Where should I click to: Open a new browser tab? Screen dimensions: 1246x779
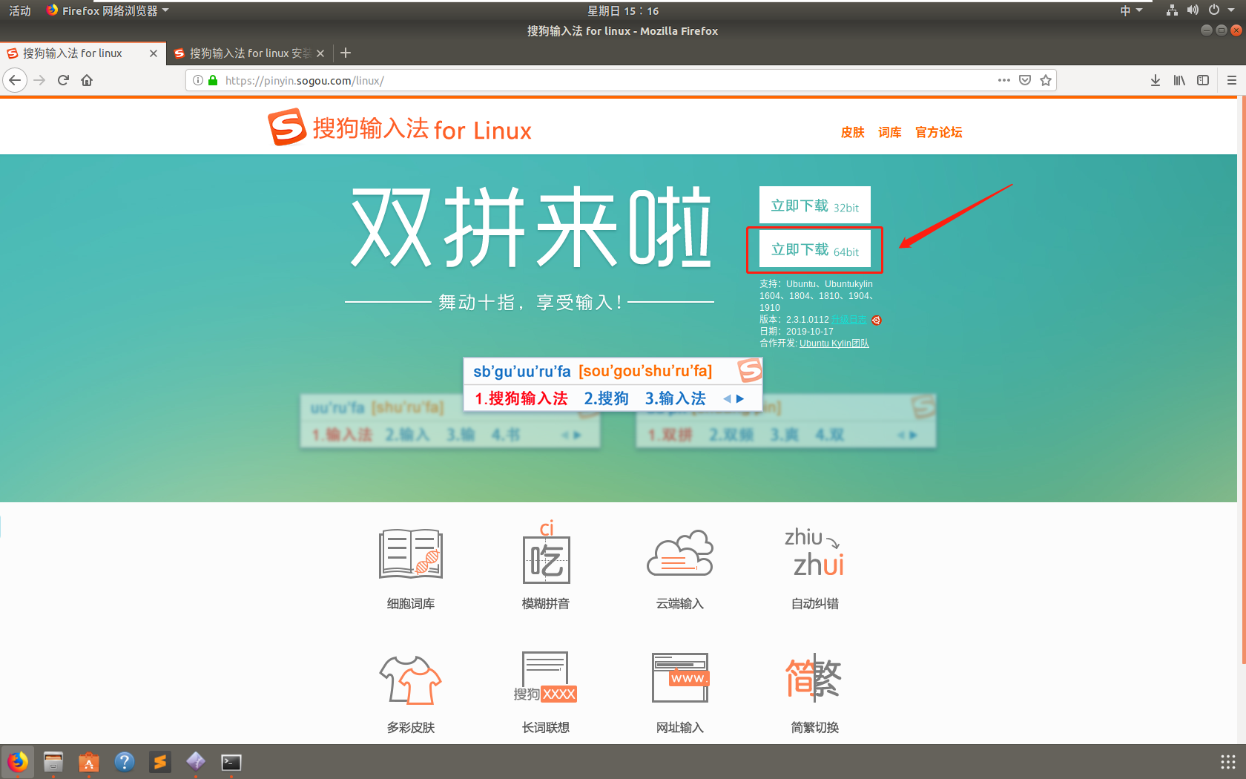346,53
